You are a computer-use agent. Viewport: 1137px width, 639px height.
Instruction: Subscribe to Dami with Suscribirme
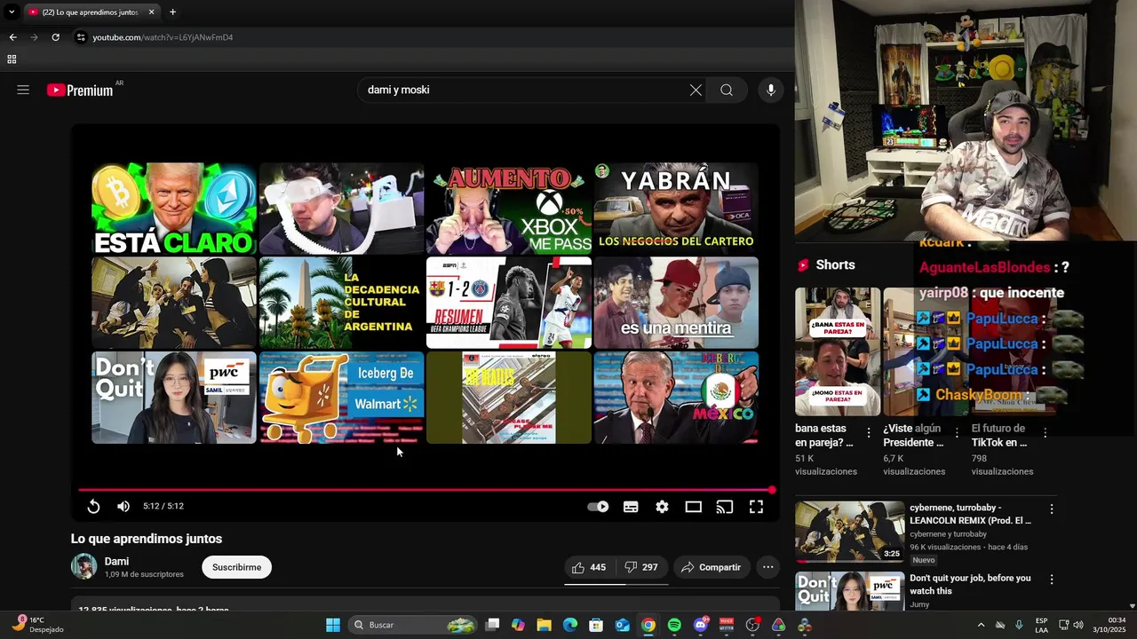[236, 567]
